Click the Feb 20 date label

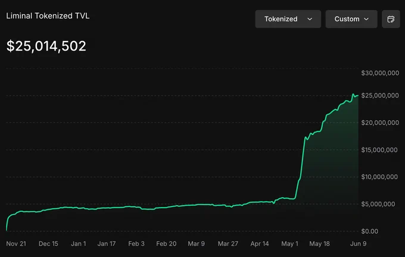click(166, 243)
